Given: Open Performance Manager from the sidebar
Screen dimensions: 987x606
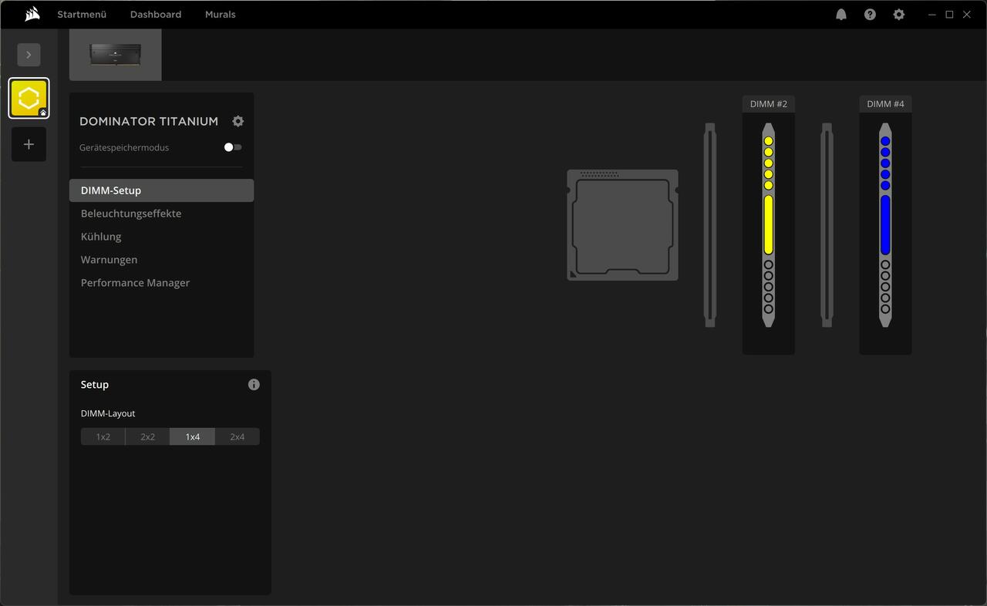Looking at the screenshot, I should (x=135, y=283).
